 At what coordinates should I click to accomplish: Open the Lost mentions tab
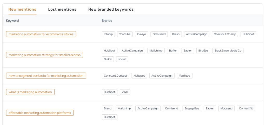click(x=62, y=10)
